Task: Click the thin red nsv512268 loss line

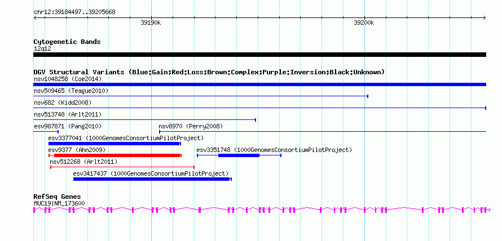Action: click(x=122, y=167)
